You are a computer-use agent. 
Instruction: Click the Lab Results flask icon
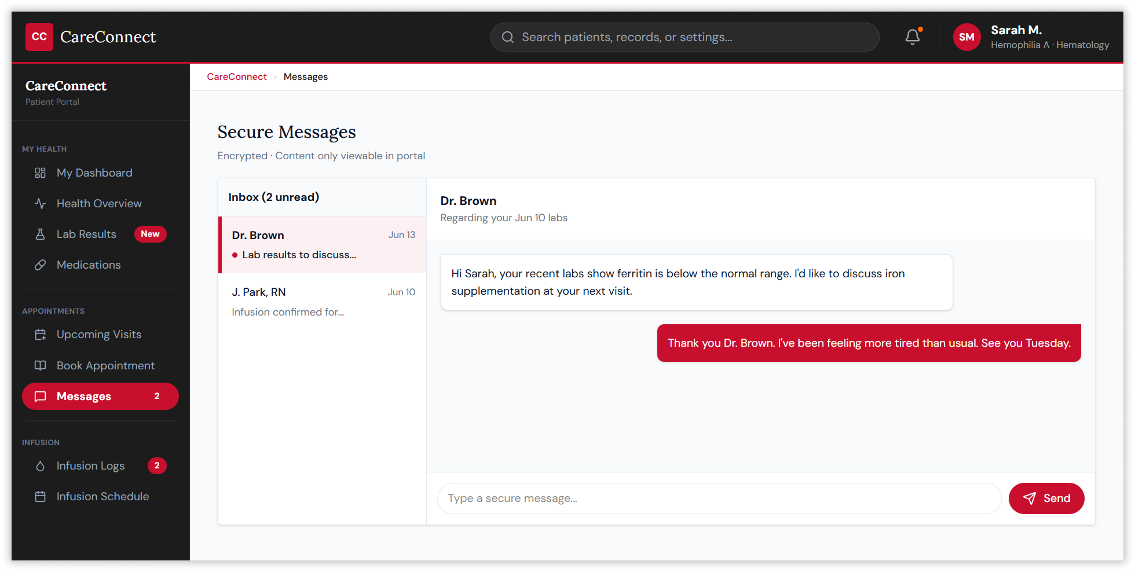pos(40,234)
